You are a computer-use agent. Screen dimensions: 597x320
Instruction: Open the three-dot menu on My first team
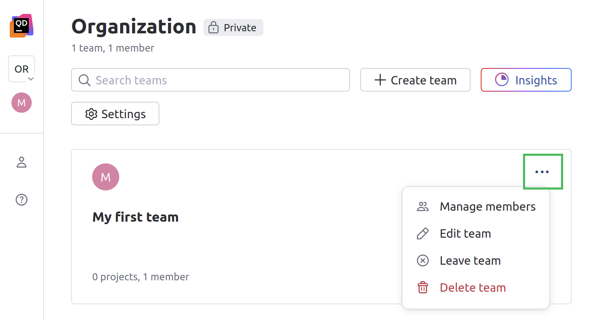(x=542, y=171)
